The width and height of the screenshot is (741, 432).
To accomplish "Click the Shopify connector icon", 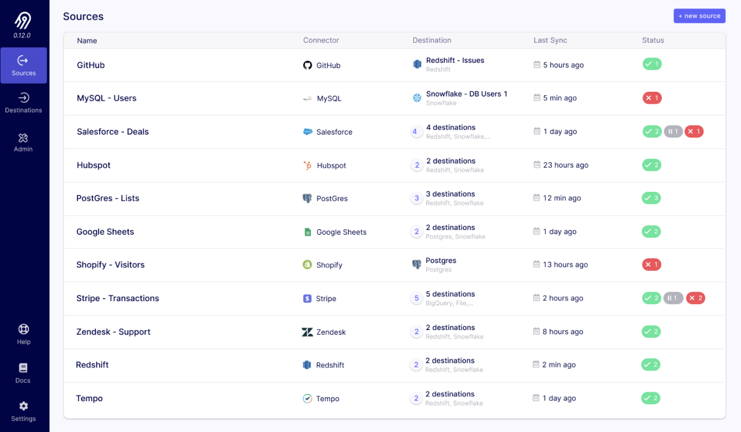I will (308, 264).
